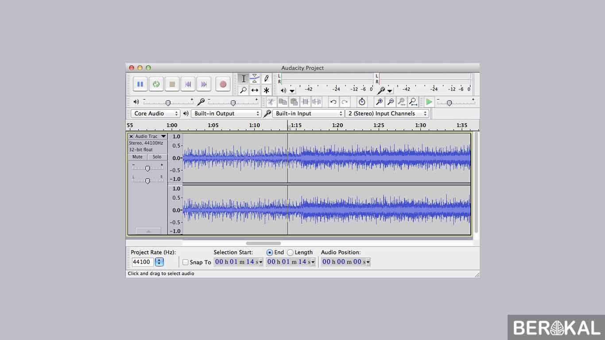Open the Built-in Output device dropdown
This screenshot has width=605, height=340.
tap(226, 113)
